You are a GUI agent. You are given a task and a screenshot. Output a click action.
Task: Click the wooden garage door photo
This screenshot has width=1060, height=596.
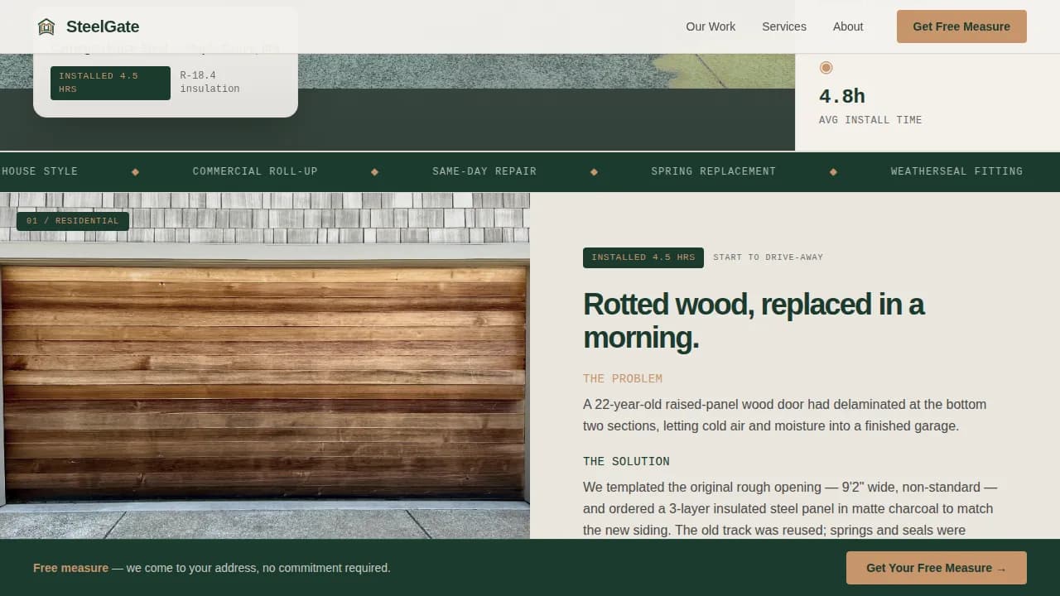point(265,372)
